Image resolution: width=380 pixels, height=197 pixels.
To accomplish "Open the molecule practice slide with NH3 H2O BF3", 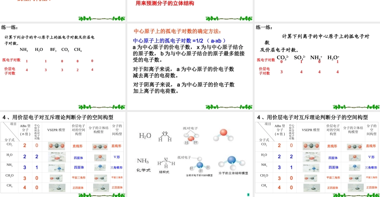I will coord(63,66).
